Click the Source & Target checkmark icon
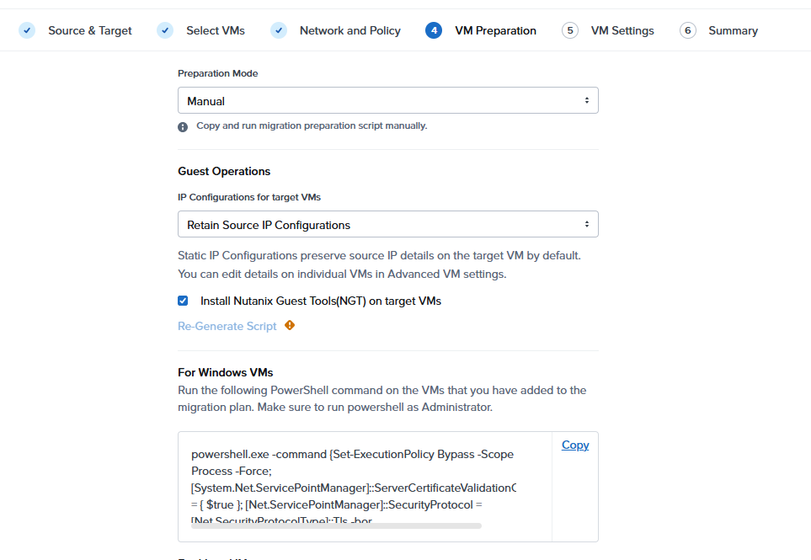Screen dimensions: 811x560 (27, 31)
